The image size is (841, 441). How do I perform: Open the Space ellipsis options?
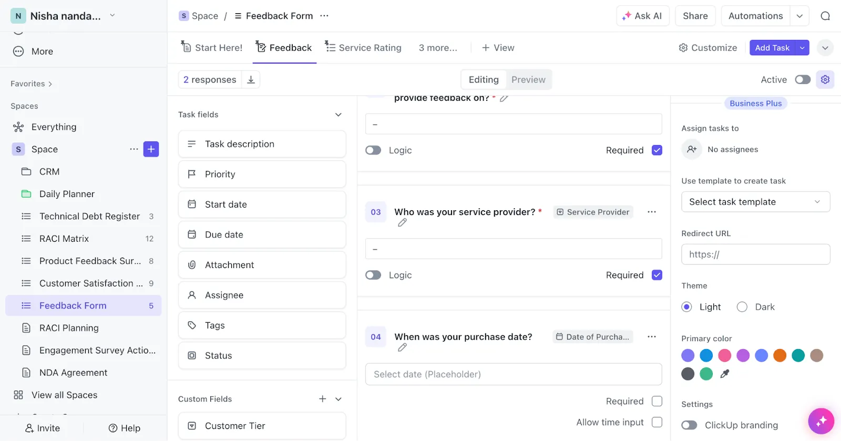pyautogui.click(x=134, y=149)
